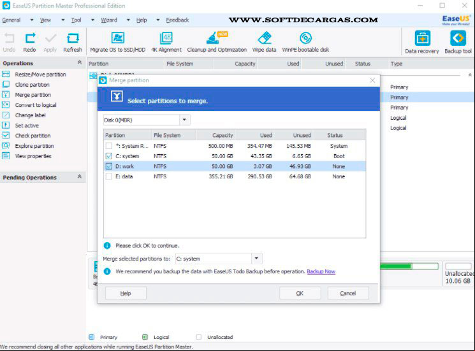Open the General menu
Viewport: 475px width, 351px height.
tap(11, 20)
